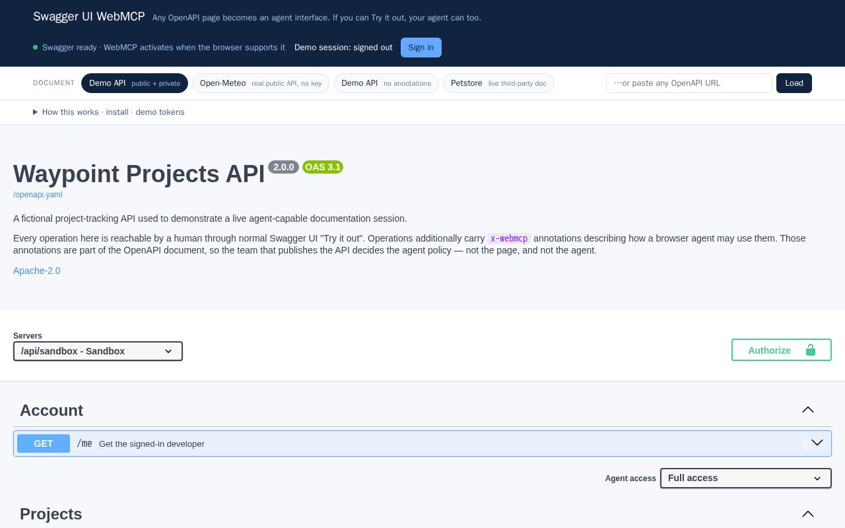Screen dimensions: 845x528
Task: Select the Demo API public + private document
Action: tap(135, 83)
